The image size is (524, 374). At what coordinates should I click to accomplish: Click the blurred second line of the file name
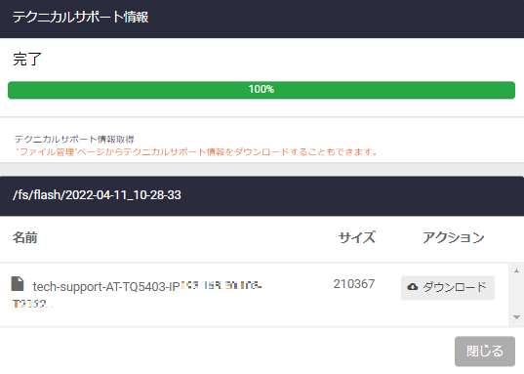32,304
